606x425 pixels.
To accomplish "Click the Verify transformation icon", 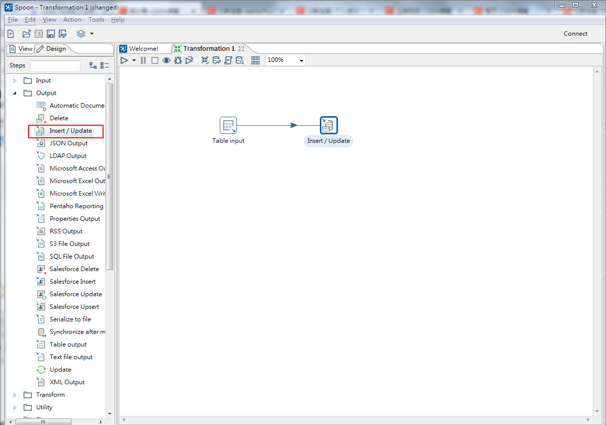I will (x=205, y=60).
